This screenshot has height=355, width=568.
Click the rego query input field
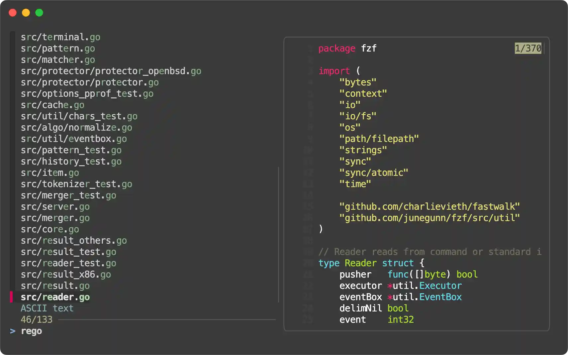(32, 331)
